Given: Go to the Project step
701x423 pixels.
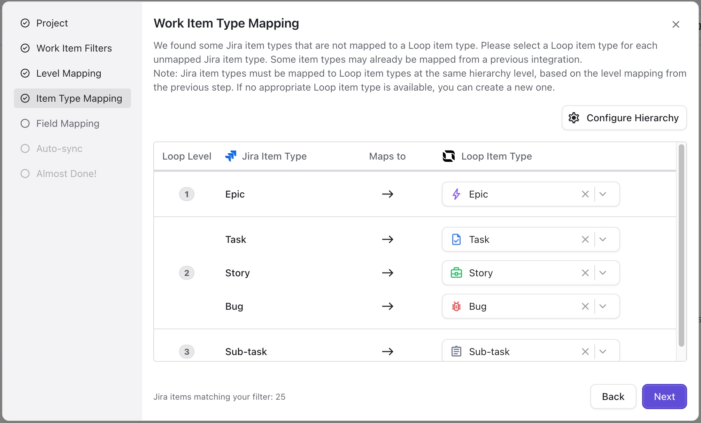Looking at the screenshot, I should 72,23.
